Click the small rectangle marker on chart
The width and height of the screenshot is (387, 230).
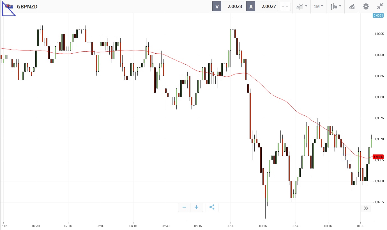(x=346, y=158)
